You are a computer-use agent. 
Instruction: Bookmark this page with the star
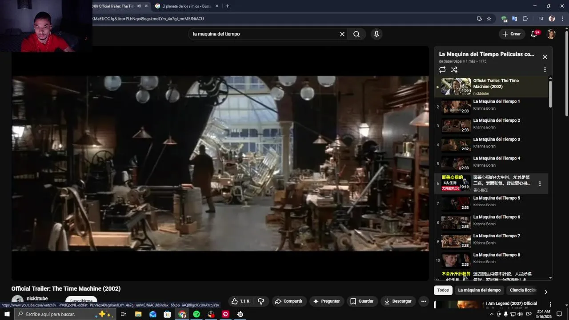coord(489,19)
